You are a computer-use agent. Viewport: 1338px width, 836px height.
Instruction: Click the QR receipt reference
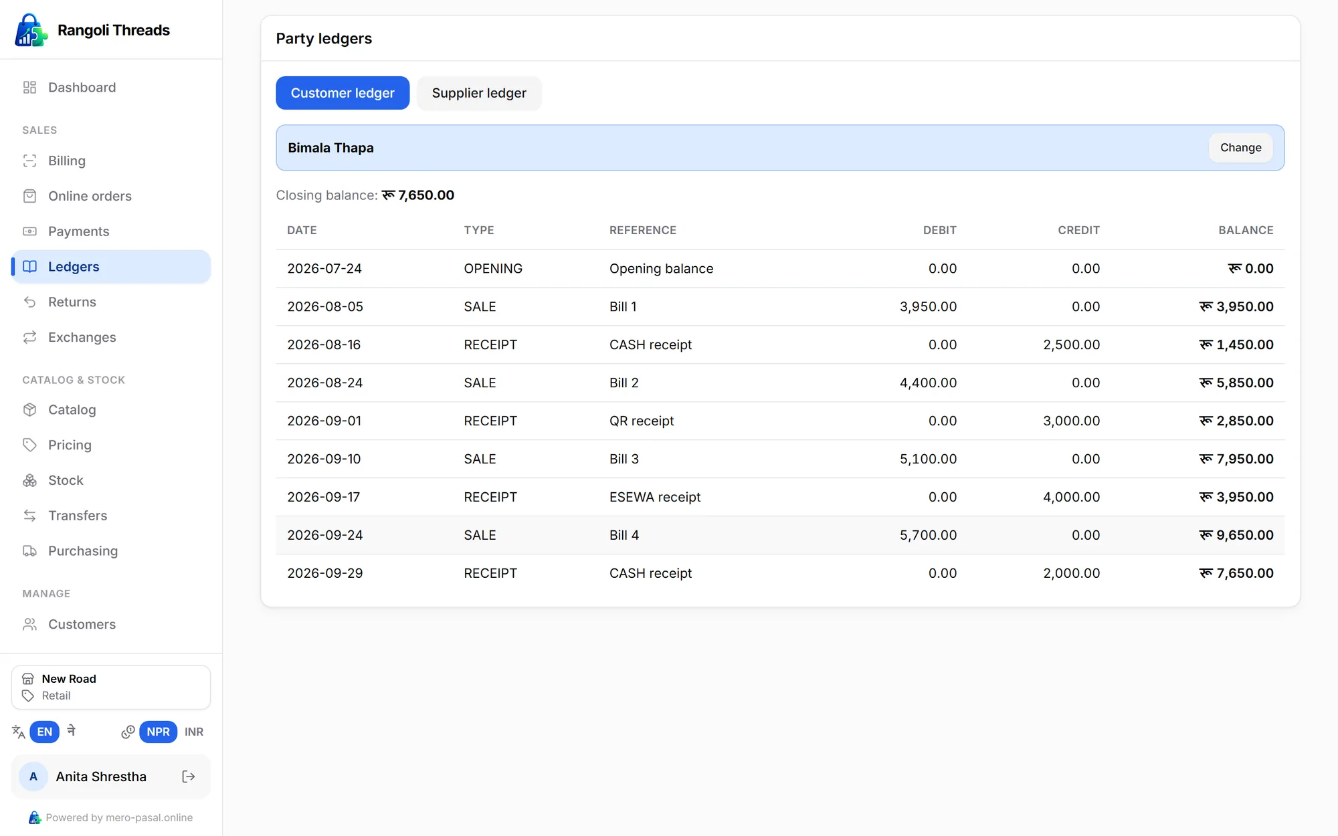642,421
